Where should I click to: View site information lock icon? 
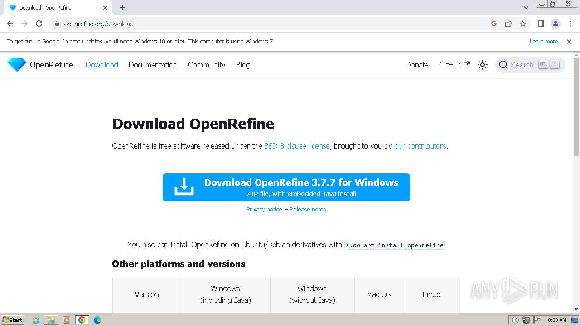tap(57, 24)
